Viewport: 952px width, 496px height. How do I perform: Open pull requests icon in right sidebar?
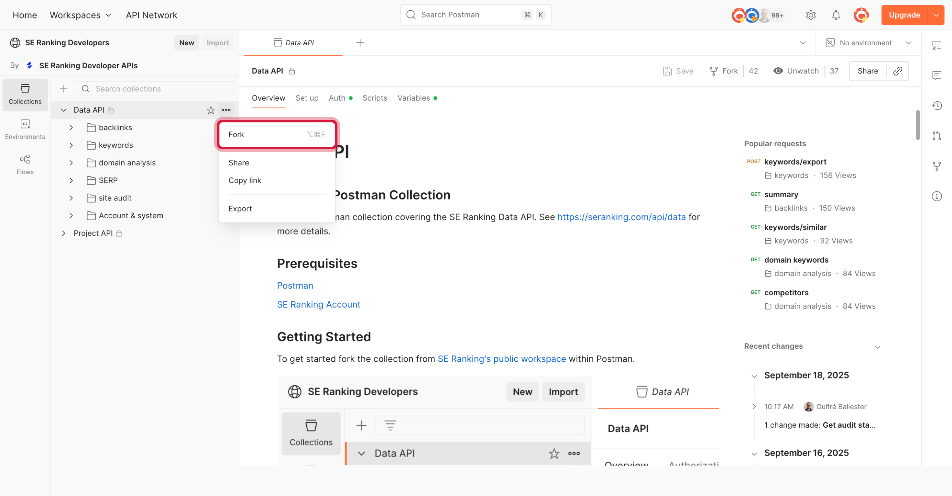tap(936, 136)
